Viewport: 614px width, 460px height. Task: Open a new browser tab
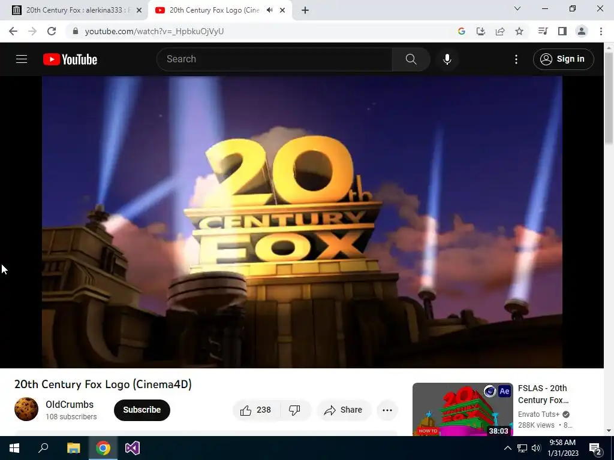(x=305, y=11)
